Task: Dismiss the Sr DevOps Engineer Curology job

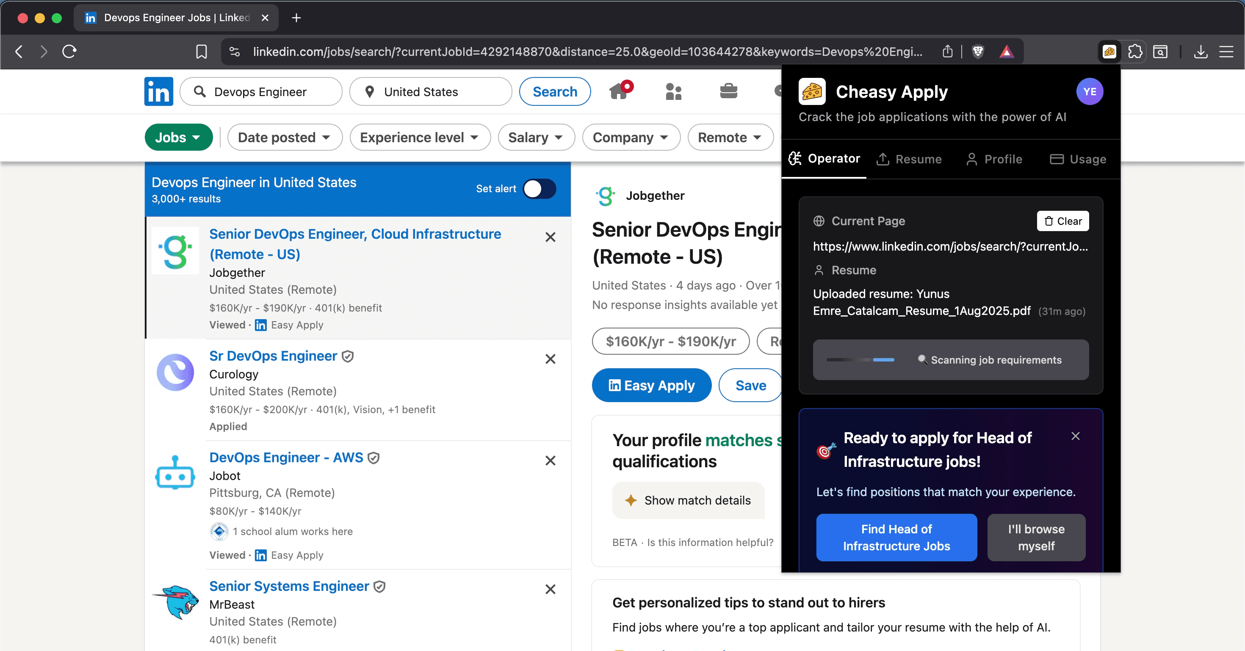Action: pyautogui.click(x=550, y=359)
